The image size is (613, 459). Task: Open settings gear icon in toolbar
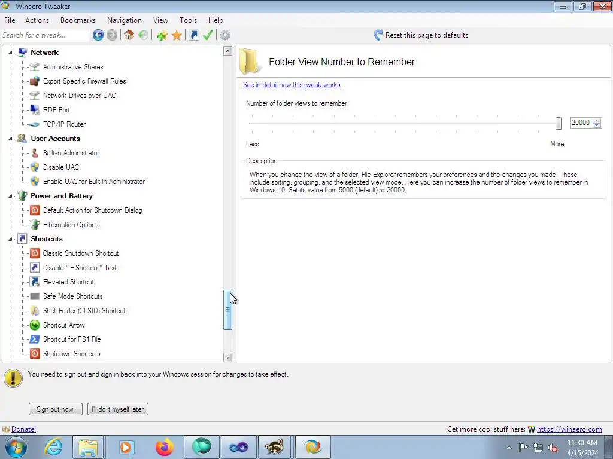(225, 35)
